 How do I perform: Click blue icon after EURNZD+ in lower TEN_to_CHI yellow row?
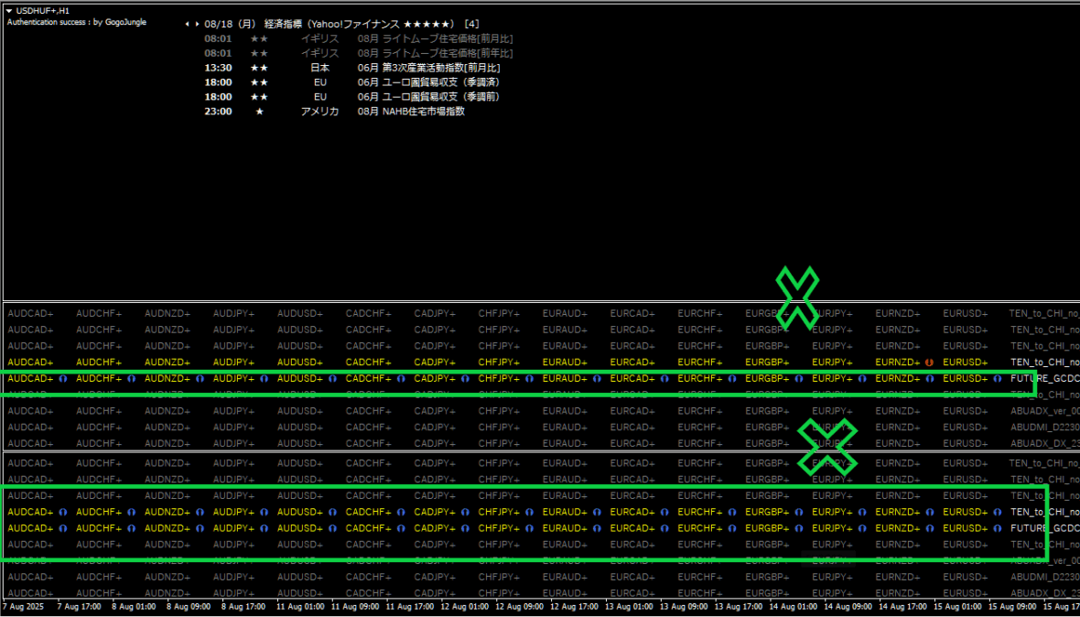(x=929, y=512)
